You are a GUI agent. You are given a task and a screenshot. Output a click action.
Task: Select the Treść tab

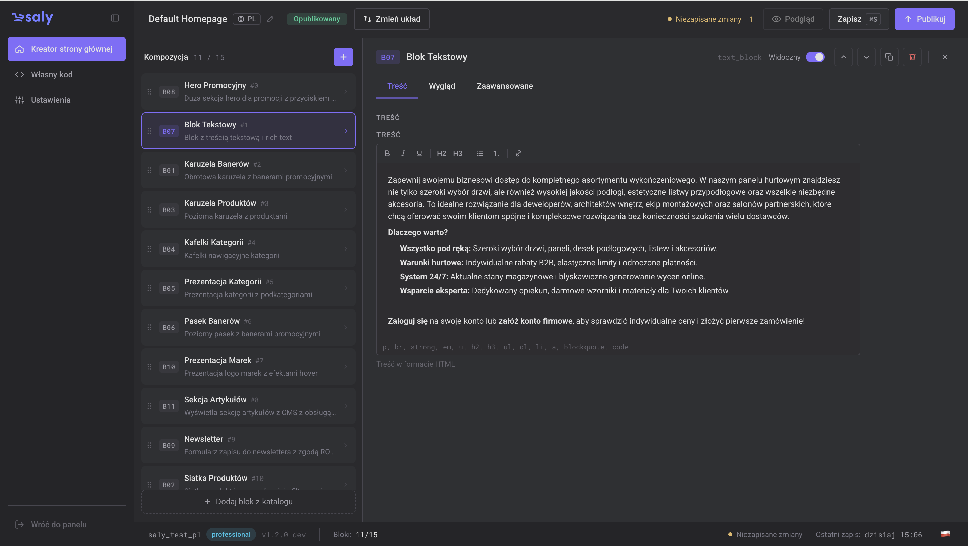tap(397, 86)
